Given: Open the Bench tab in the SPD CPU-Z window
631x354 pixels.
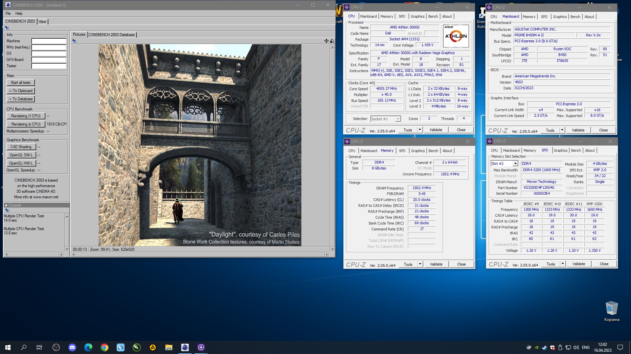Looking at the screenshot, I should [x=576, y=150].
